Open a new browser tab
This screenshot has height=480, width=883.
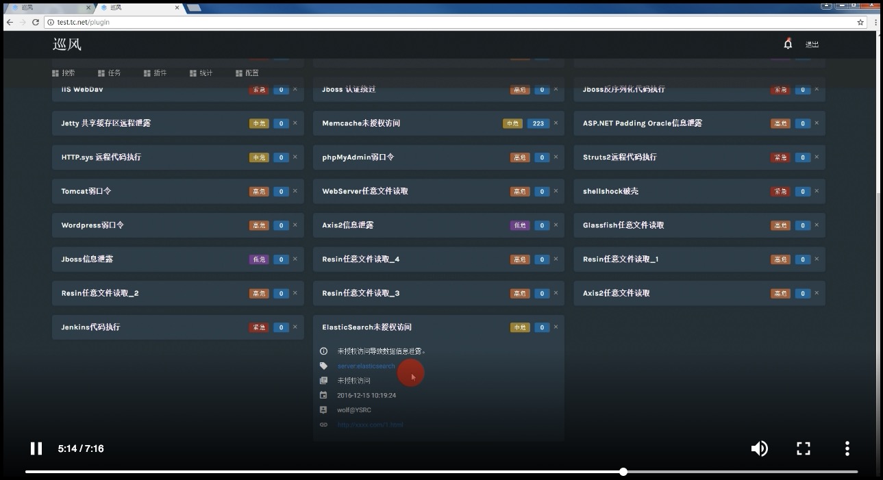pyautogui.click(x=194, y=8)
